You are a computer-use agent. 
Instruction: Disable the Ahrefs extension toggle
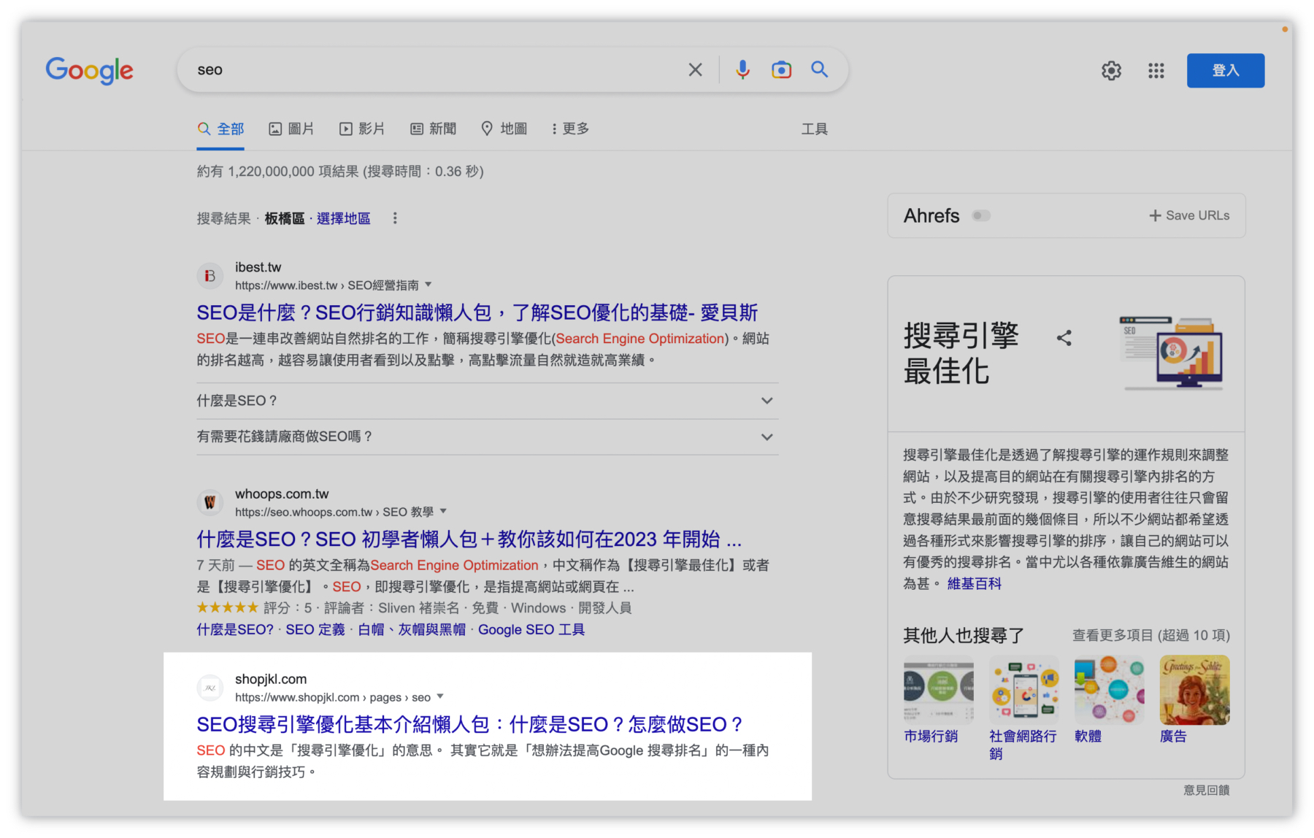coord(981,215)
